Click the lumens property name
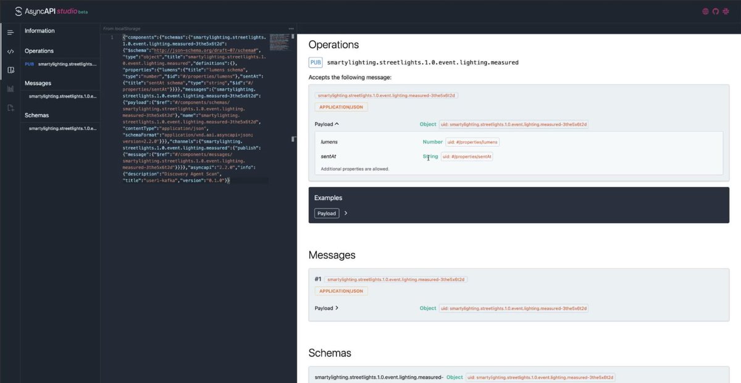The image size is (741, 383). coord(329,142)
